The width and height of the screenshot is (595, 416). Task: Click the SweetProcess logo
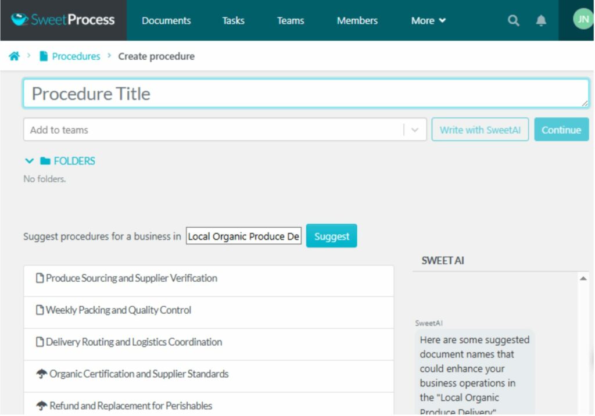point(63,19)
